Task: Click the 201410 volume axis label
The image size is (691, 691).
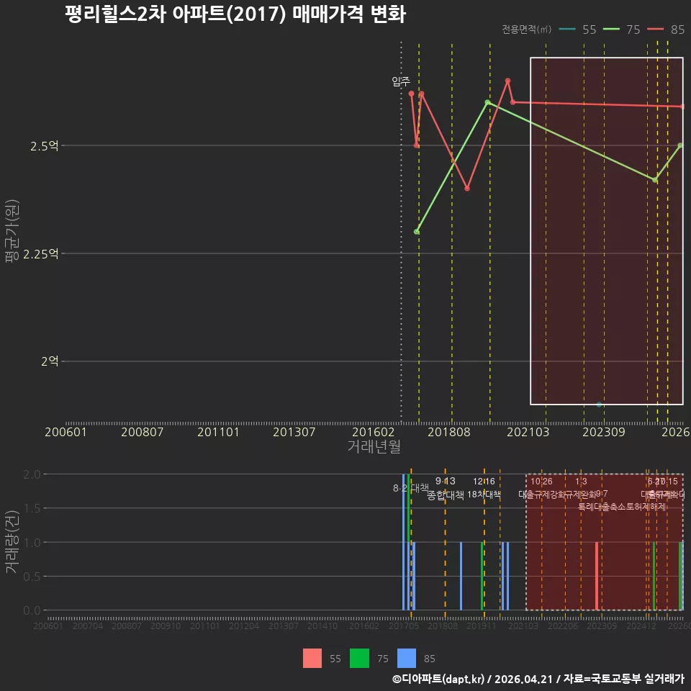Action: [x=322, y=625]
